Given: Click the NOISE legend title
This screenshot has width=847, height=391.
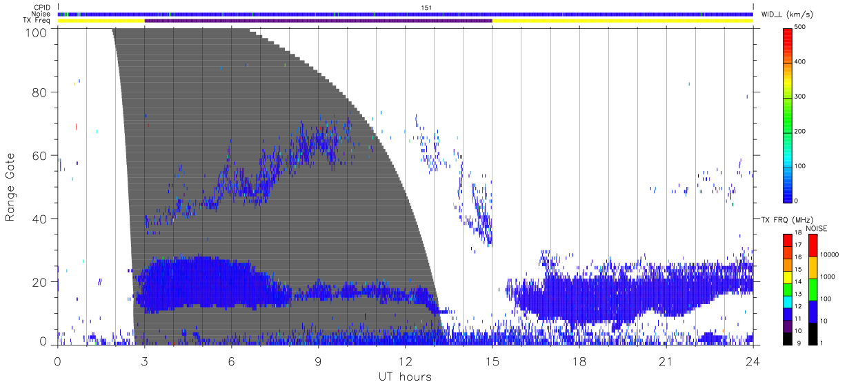Looking at the screenshot, I should tap(817, 228).
